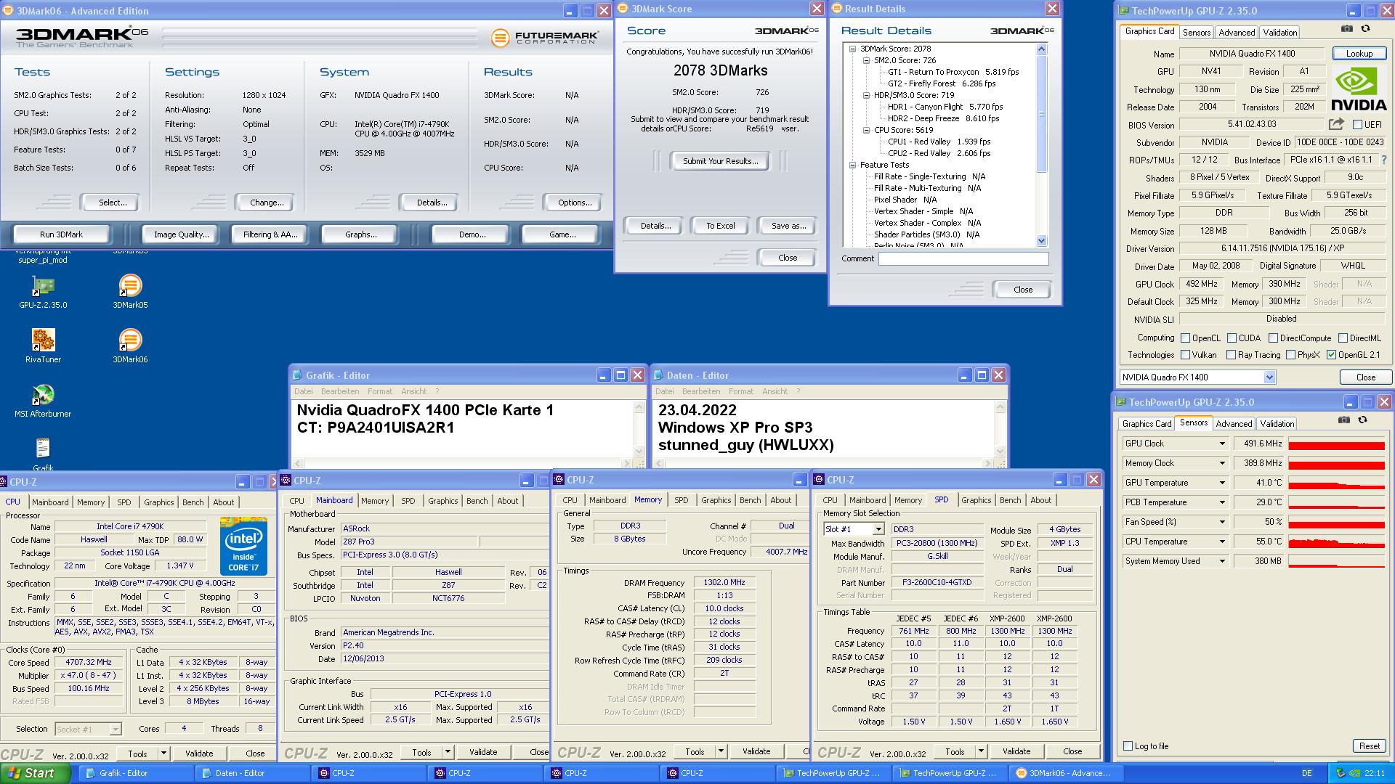Switch to Grafik - Editor on the taskbar
The height and width of the screenshot is (784, 1395).
135,773
